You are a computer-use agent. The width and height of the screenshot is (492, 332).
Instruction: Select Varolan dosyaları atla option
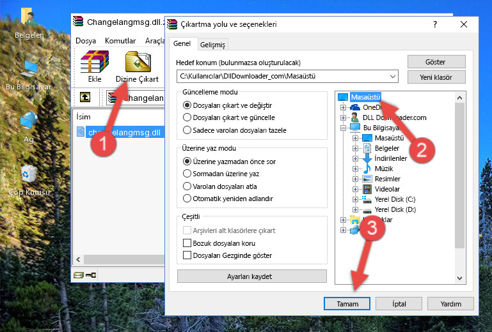click(219, 186)
